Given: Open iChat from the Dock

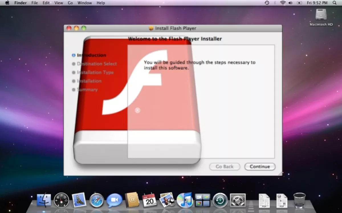Looking at the screenshot, I should point(114,200).
